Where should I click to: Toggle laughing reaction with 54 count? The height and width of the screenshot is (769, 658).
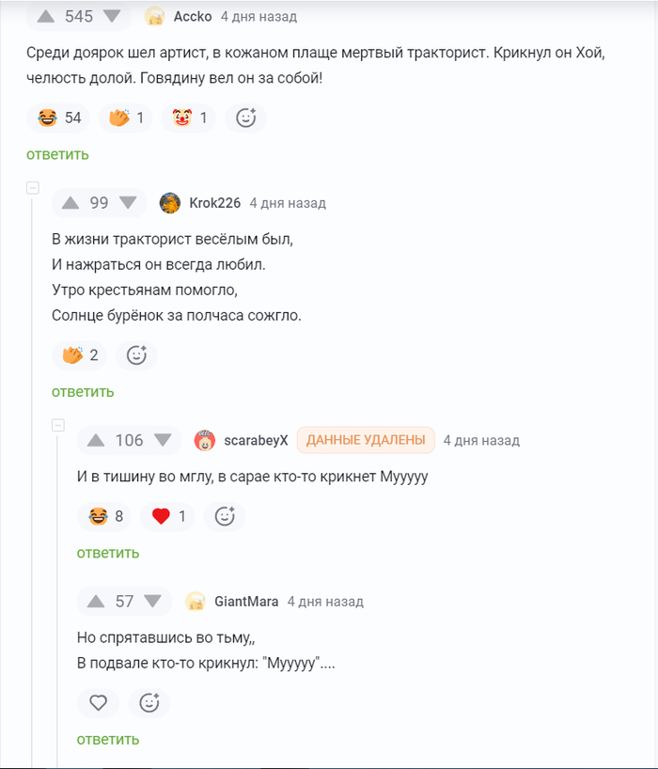pyautogui.click(x=59, y=118)
